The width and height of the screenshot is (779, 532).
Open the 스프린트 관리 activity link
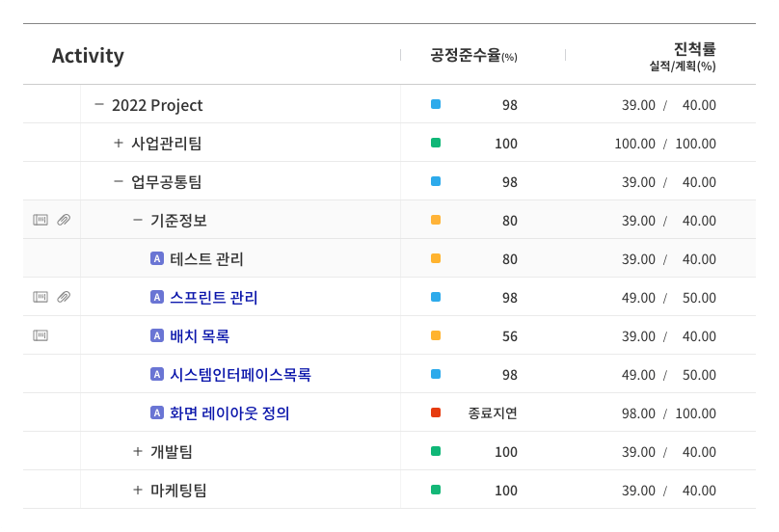click(x=214, y=298)
